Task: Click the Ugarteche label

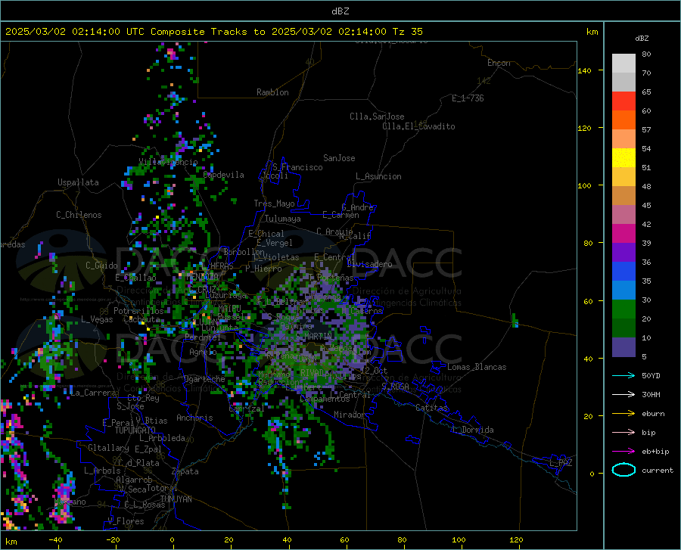Action: tap(204, 379)
